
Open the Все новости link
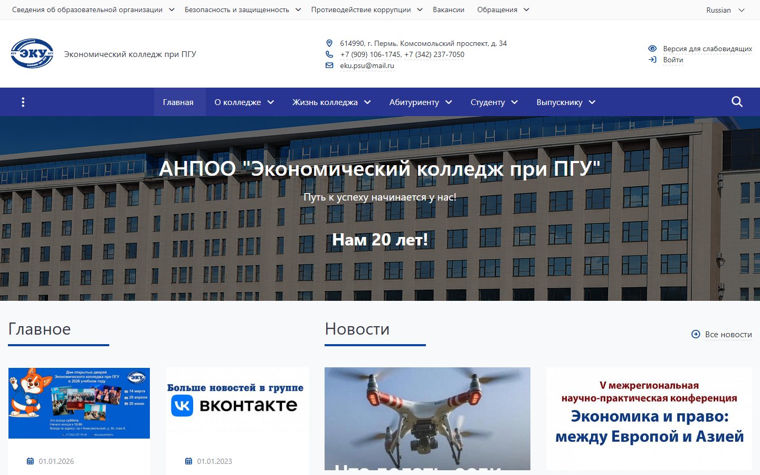click(728, 334)
